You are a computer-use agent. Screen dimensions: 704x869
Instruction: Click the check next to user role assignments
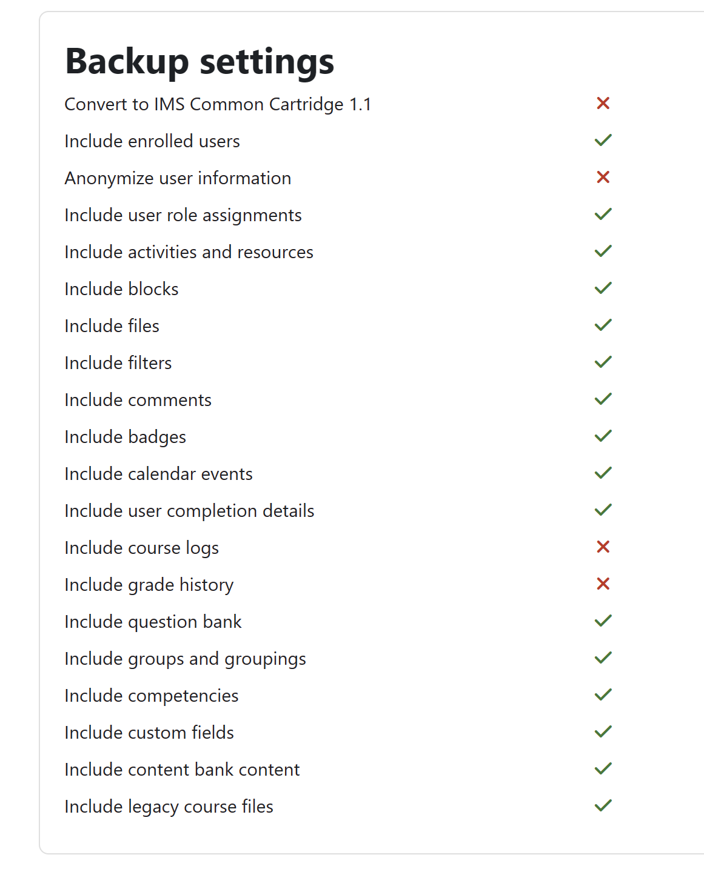603,214
